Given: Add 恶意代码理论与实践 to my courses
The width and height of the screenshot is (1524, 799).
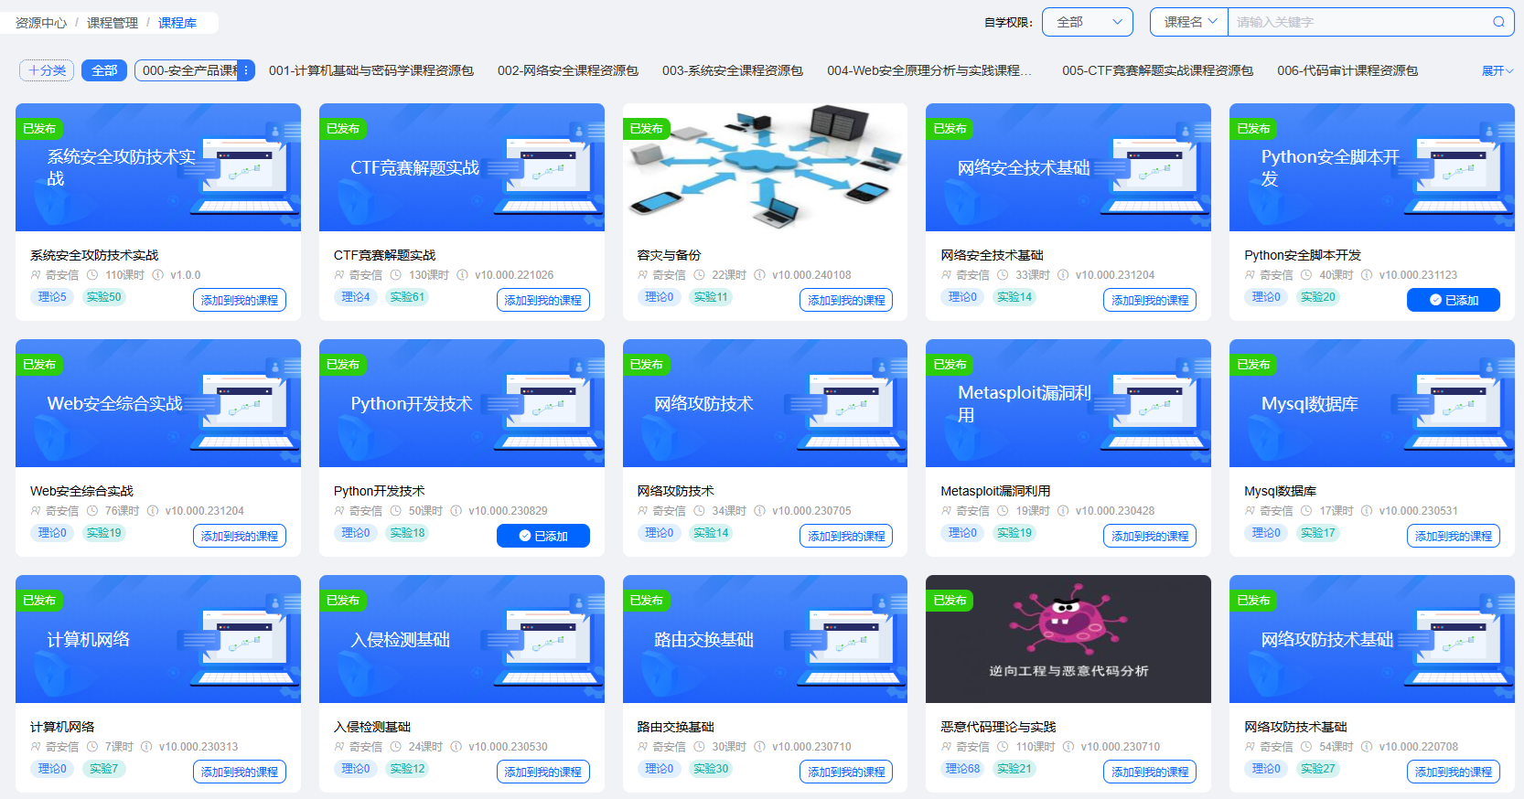Looking at the screenshot, I should point(1150,772).
